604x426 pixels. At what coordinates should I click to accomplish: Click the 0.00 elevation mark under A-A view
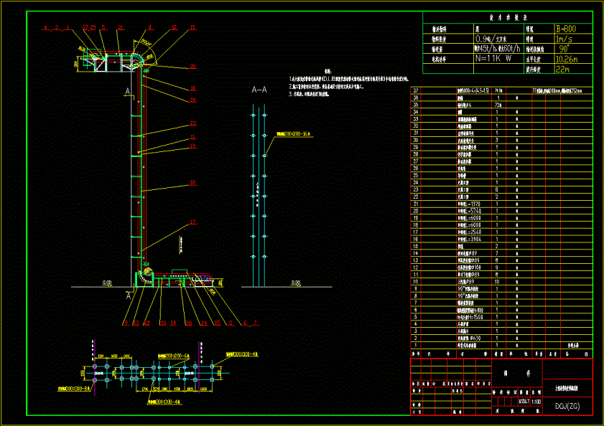click(x=296, y=283)
